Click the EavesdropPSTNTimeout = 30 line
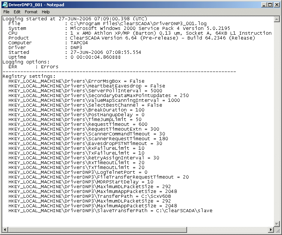The height and width of the screenshot is (235, 282). click(x=85, y=144)
